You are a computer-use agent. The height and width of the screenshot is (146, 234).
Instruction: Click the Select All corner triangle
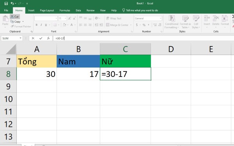pos(11,49)
